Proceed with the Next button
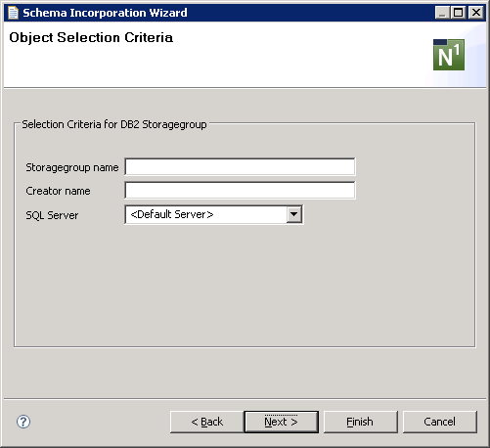The image size is (490, 448). click(281, 422)
